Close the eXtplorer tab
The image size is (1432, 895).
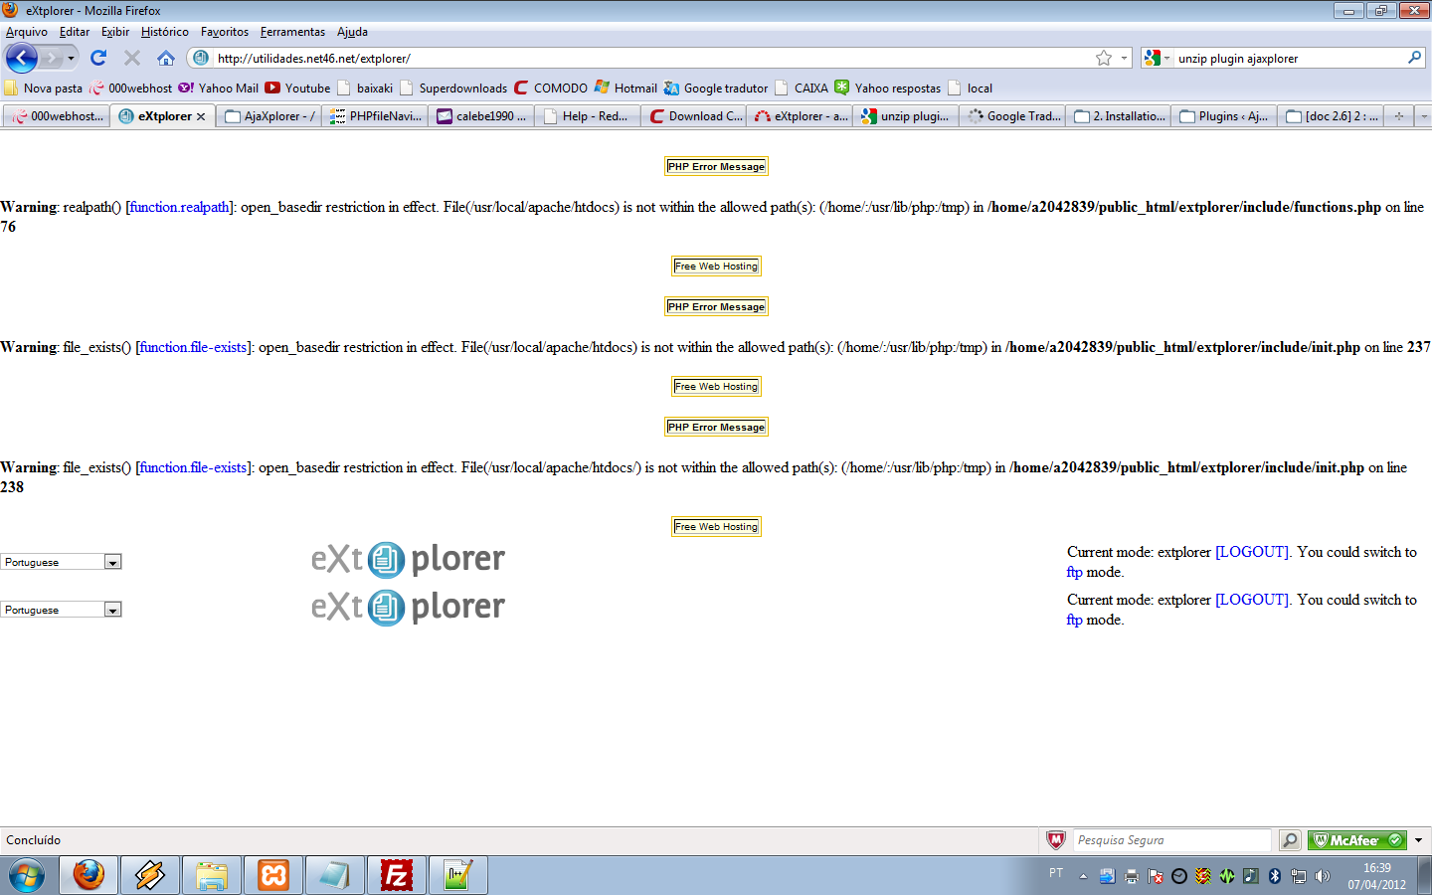(x=201, y=116)
